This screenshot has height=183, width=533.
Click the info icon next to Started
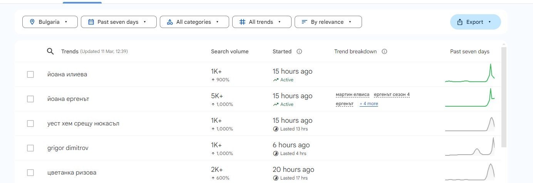pyautogui.click(x=299, y=51)
